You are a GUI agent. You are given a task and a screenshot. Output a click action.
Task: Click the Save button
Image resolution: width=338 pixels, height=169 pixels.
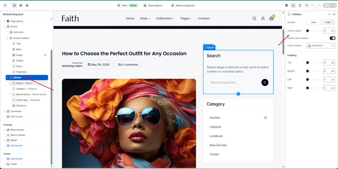click(327, 5)
